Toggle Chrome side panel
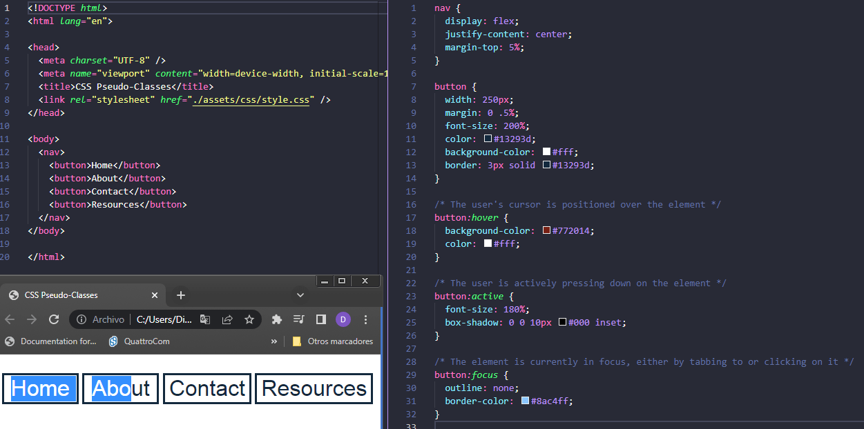Viewport: 864px width, 429px height. (320, 319)
